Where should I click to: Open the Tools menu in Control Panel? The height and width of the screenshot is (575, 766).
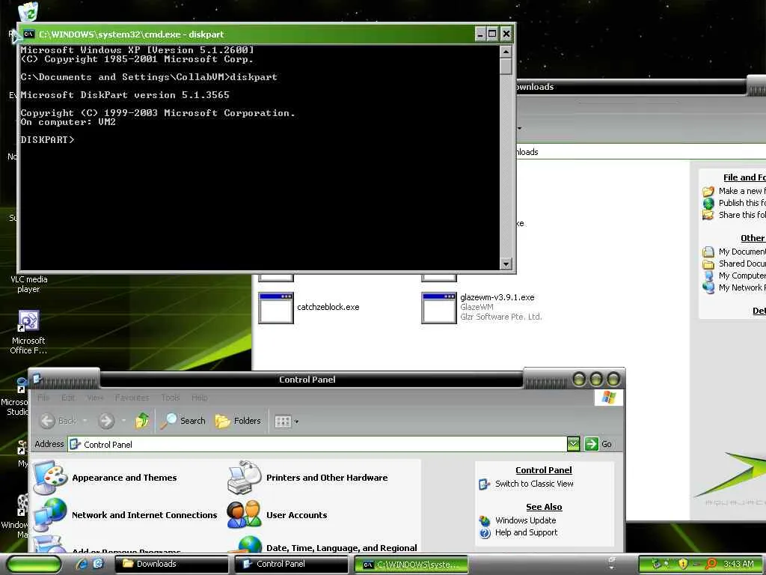click(171, 398)
